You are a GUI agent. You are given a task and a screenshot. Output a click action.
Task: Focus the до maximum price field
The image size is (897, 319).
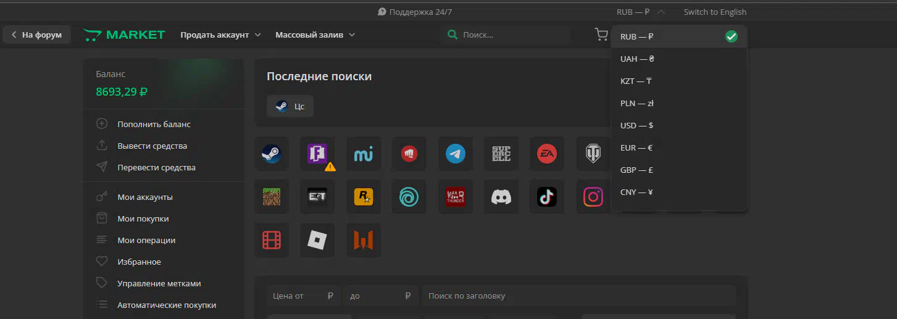coord(381,296)
